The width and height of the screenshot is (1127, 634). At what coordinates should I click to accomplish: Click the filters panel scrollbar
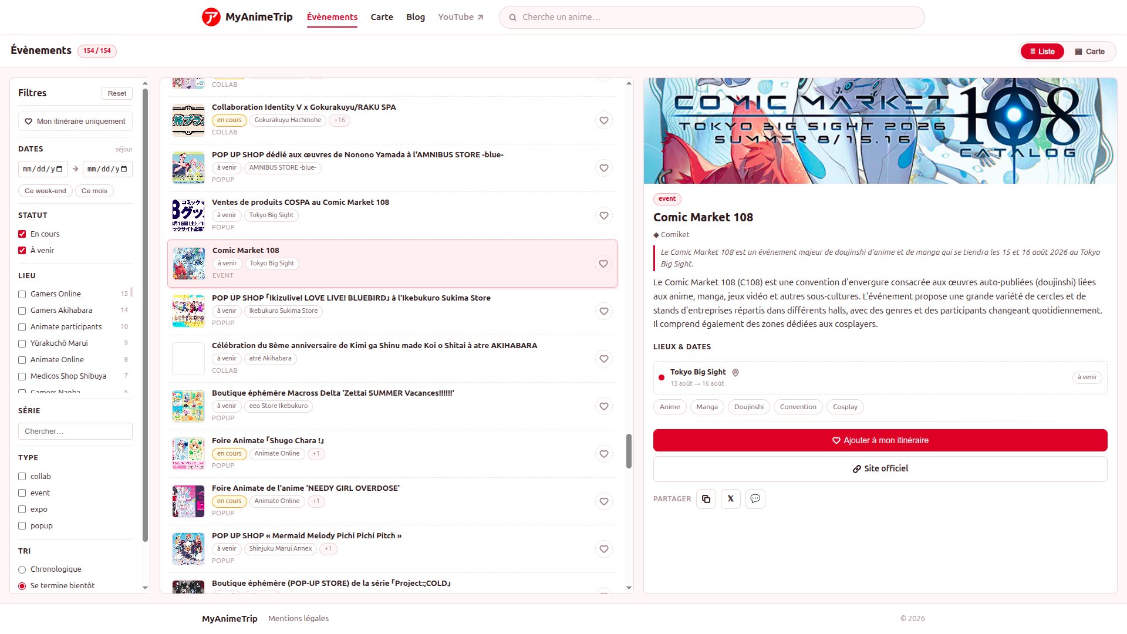click(x=145, y=315)
